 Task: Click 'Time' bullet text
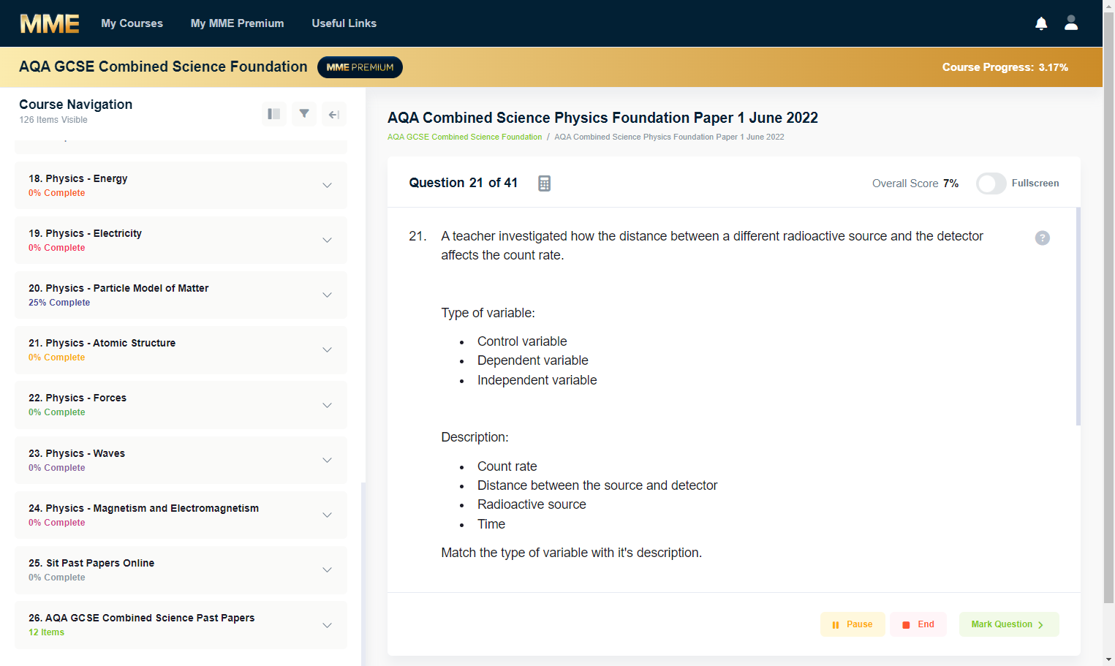point(491,524)
